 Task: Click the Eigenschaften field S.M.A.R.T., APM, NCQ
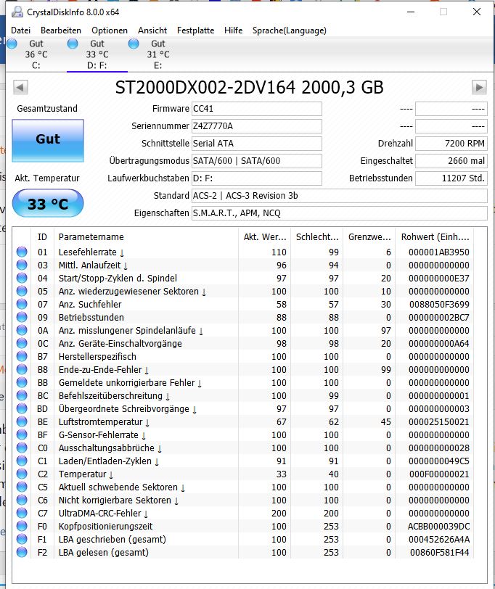[x=340, y=213]
